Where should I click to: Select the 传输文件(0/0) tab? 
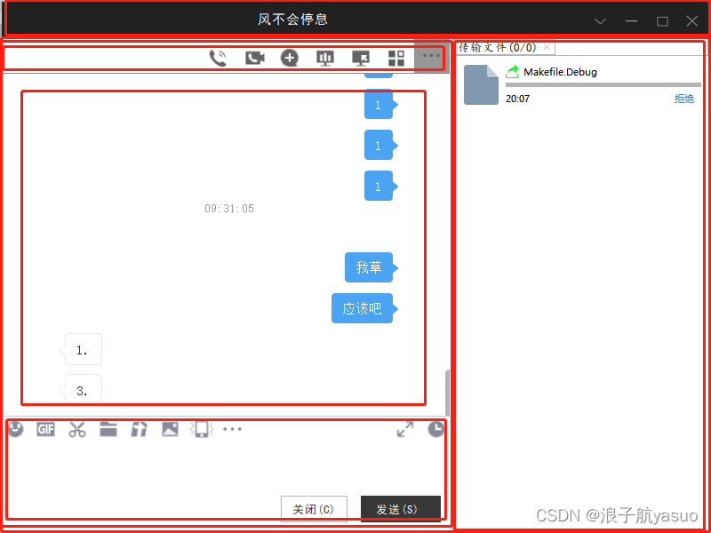coord(498,47)
